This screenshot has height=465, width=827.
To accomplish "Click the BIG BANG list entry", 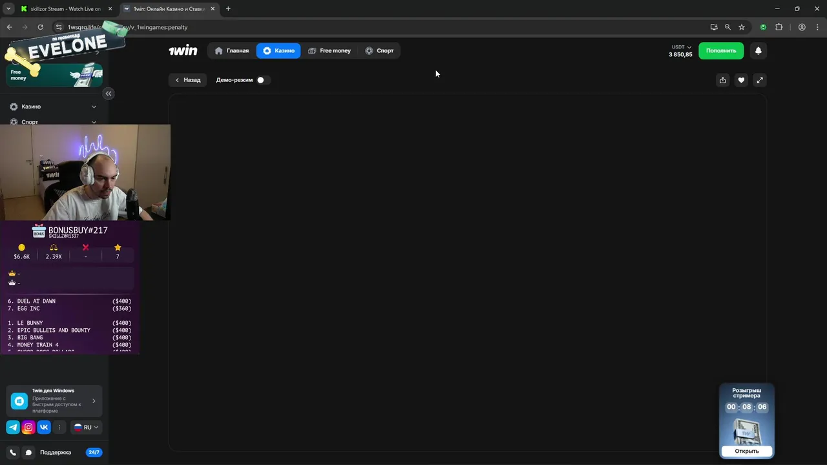I will [x=69, y=338].
